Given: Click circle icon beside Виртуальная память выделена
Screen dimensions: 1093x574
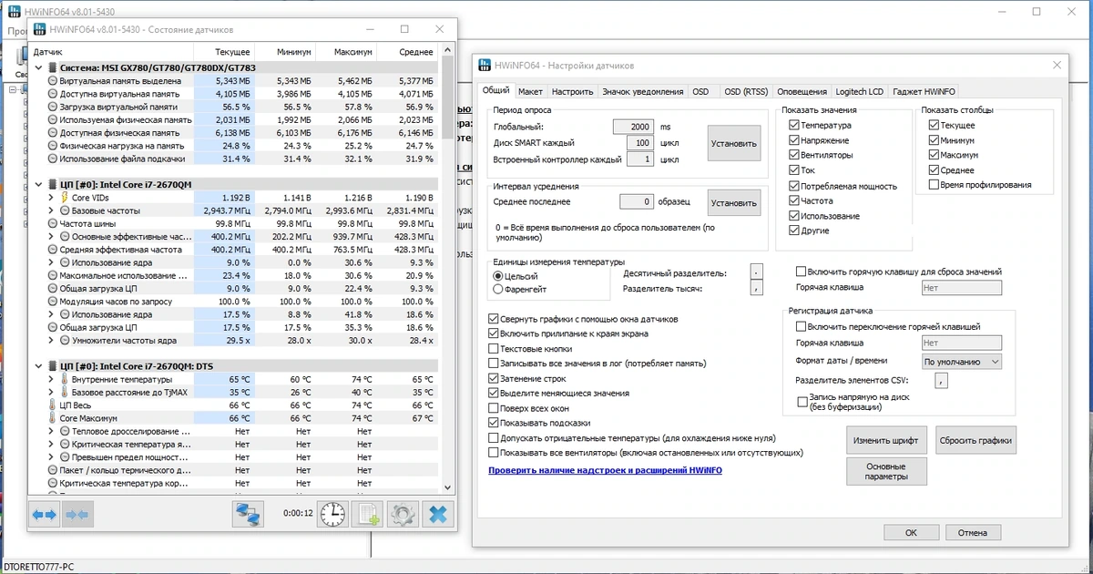Looking at the screenshot, I should tap(53, 81).
